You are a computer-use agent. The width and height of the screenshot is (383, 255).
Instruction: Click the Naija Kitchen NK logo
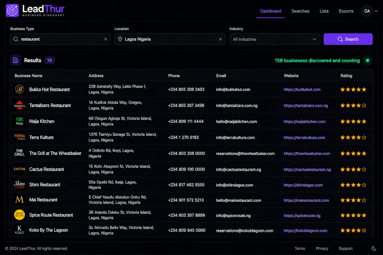[20, 121]
